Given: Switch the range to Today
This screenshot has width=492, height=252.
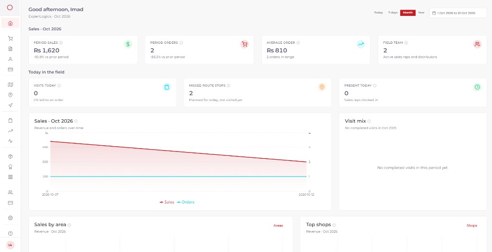Looking at the screenshot, I should [x=378, y=13].
